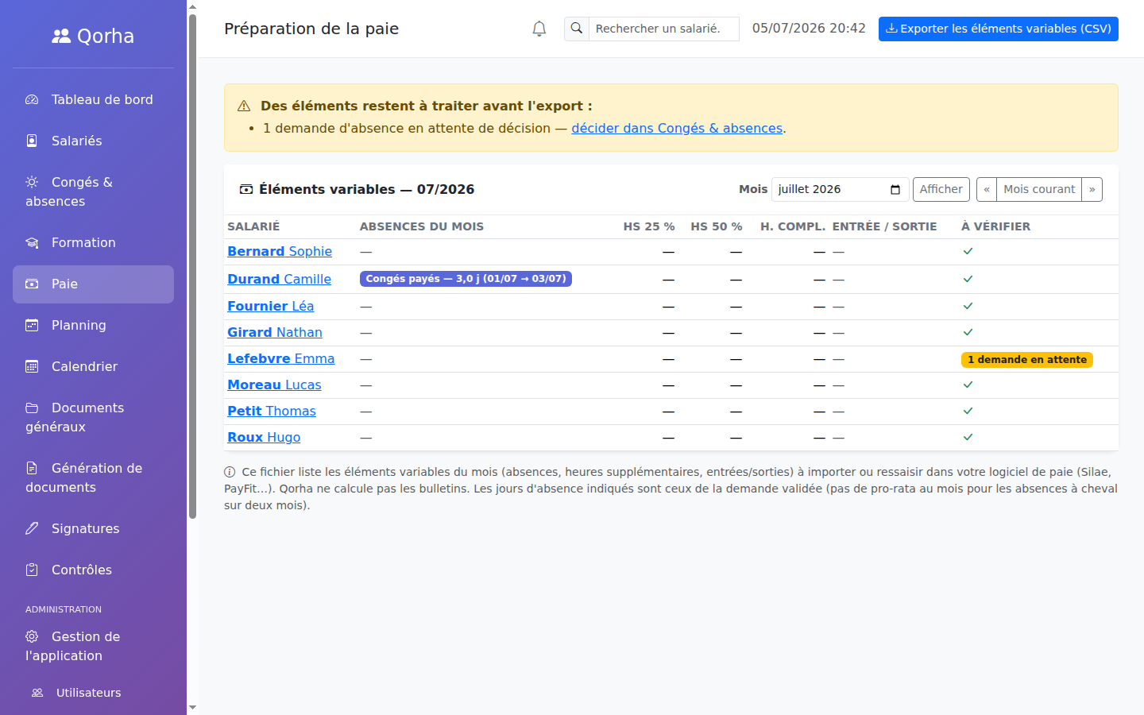This screenshot has width=1144, height=715.
Task: Click the Calendrier grid icon
Action: point(32,366)
